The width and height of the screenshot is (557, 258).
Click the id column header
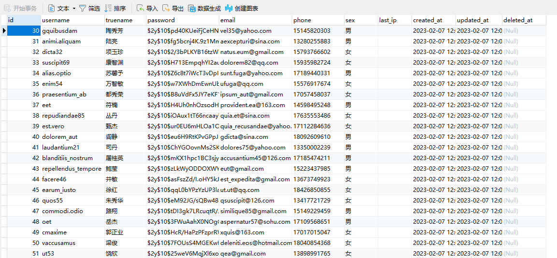click(24, 20)
